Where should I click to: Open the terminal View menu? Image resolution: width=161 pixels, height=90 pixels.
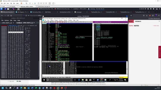tap(15, 20)
